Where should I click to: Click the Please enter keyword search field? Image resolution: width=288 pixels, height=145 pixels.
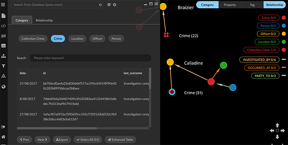pos(90,58)
